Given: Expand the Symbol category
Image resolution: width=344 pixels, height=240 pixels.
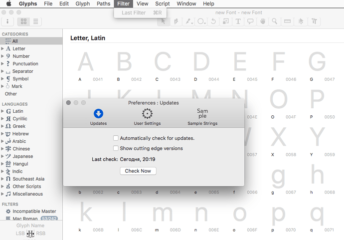Looking at the screenshot, I should [2, 79].
